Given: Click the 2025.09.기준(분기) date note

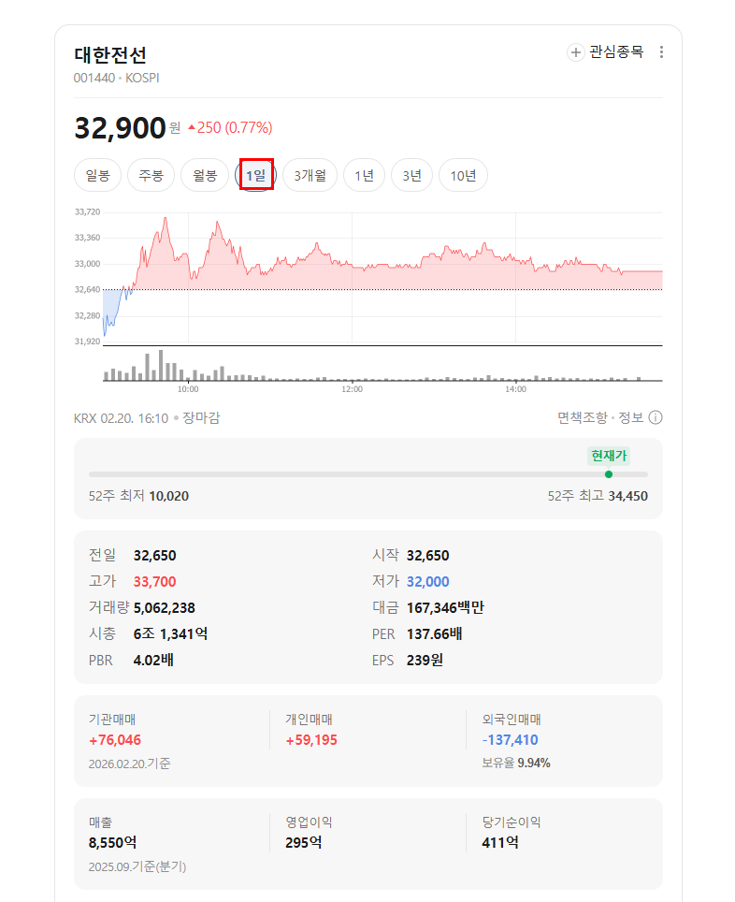Looking at the screenshot, I should point(137,866).
